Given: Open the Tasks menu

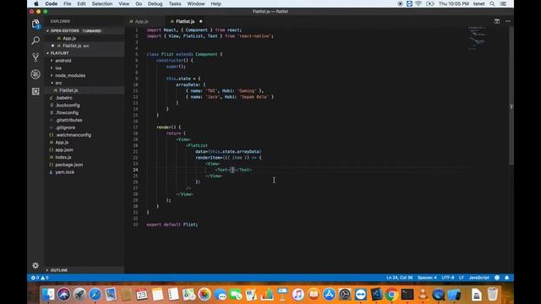Looking at the screenshot, I should click(175, 3).
